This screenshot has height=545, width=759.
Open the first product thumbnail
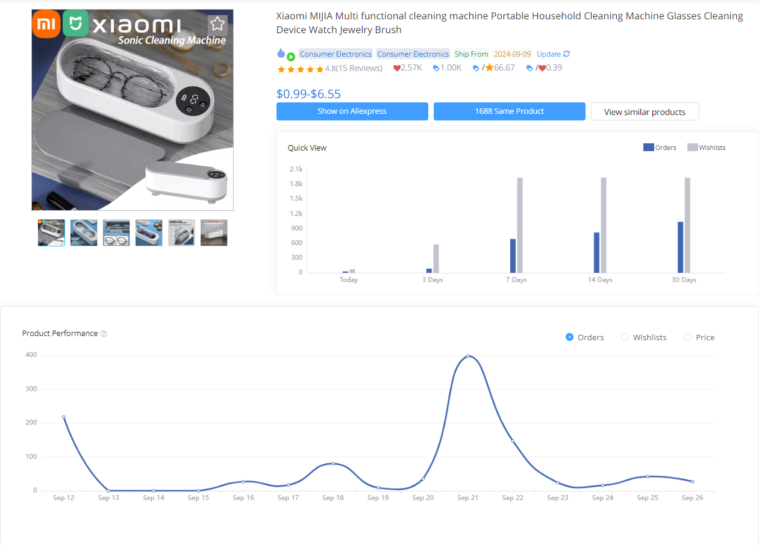pos(51,232)
